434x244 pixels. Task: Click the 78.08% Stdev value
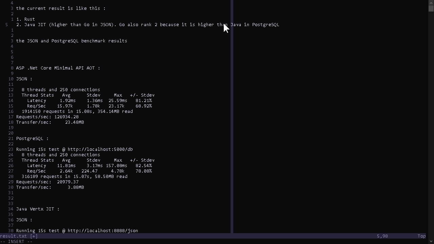pos(143,171)
